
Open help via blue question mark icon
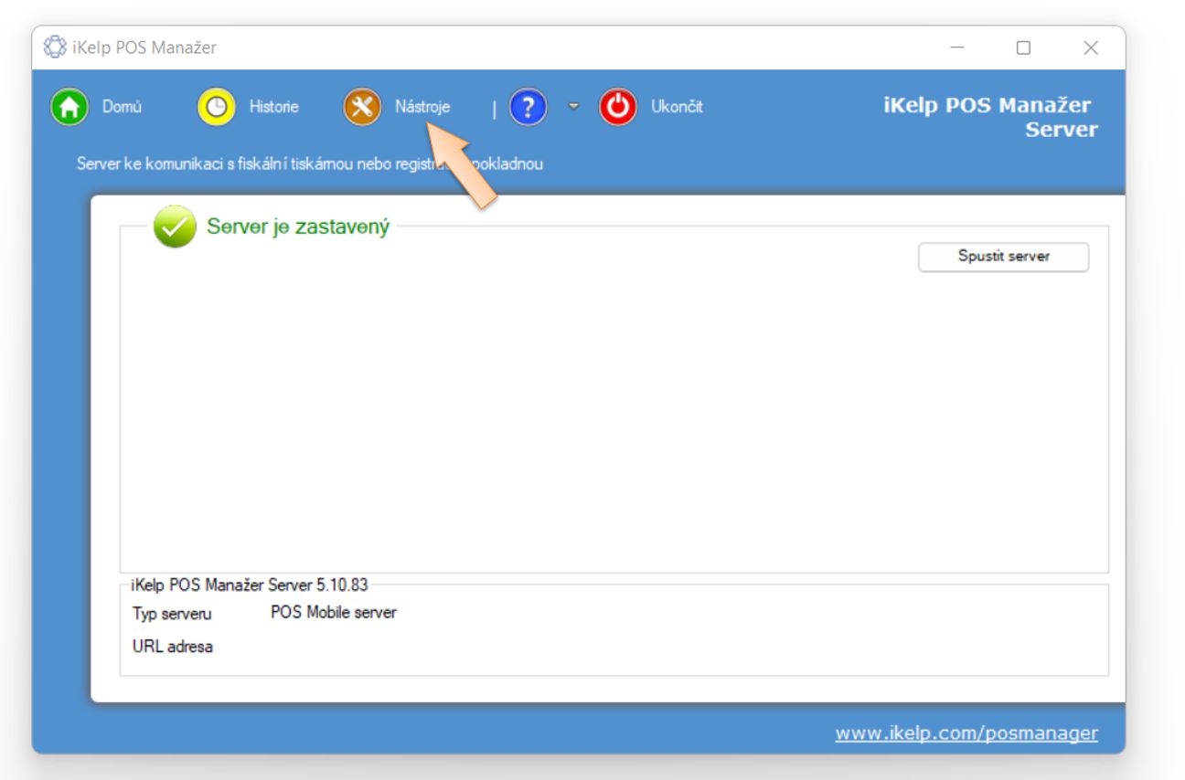[528, 107]
